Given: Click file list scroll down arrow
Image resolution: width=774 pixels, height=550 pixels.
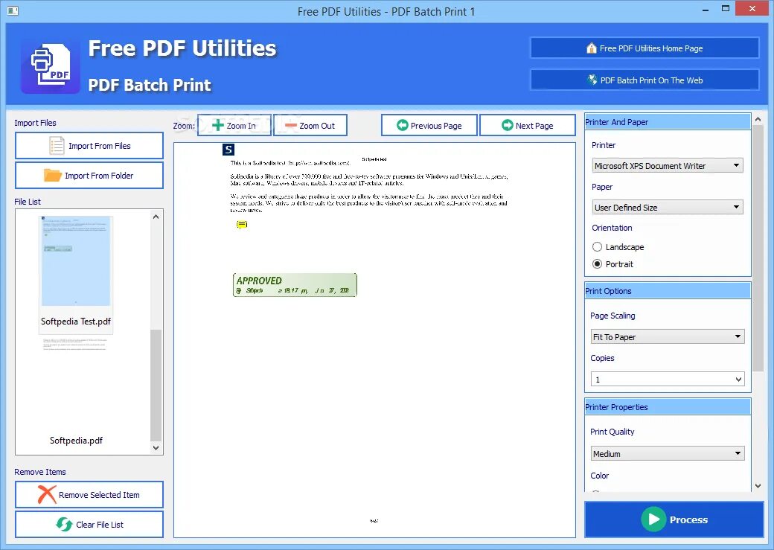Looking at the screenshot, I should click(156, 448).
